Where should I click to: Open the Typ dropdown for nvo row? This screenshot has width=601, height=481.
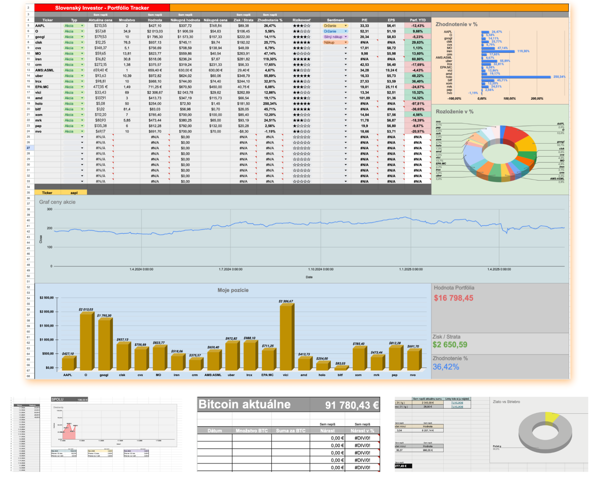[82, 132]
